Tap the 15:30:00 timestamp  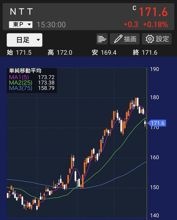tap(51, 25)
